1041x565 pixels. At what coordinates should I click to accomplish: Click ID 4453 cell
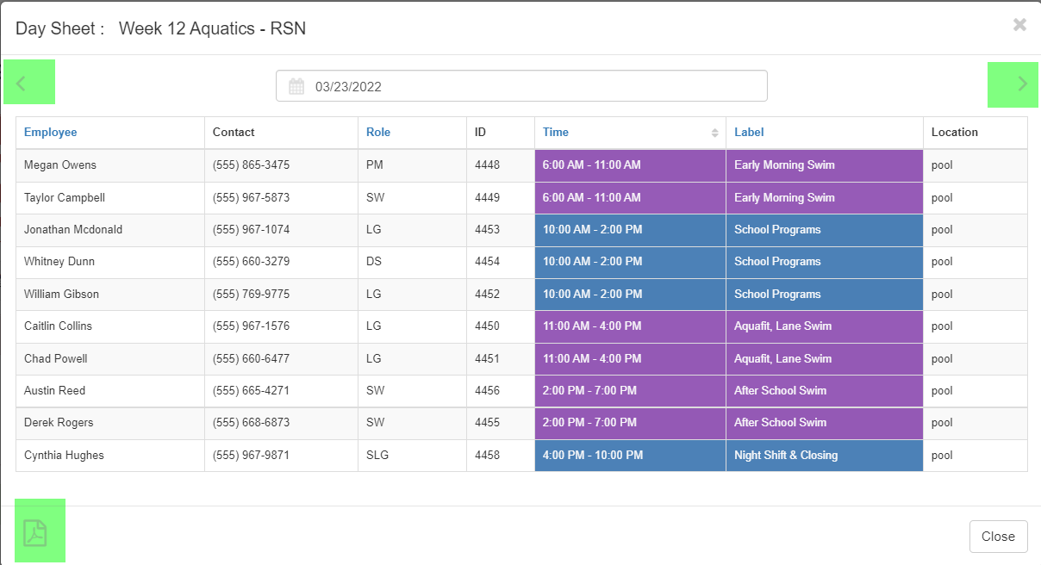pyautogui.click(x=500, y=229)
